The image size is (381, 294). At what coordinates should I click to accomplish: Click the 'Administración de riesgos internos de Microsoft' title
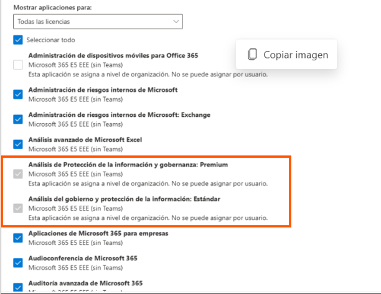(x=103, y=90)
